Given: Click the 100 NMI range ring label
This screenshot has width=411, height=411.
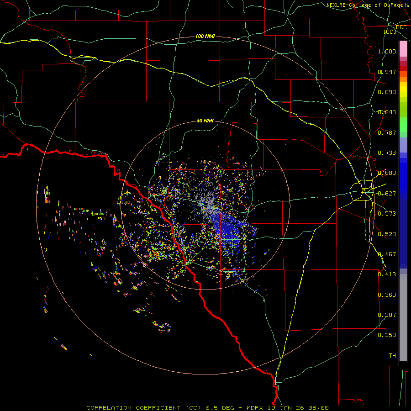Looking at the screenshot, I should point(205,36).
